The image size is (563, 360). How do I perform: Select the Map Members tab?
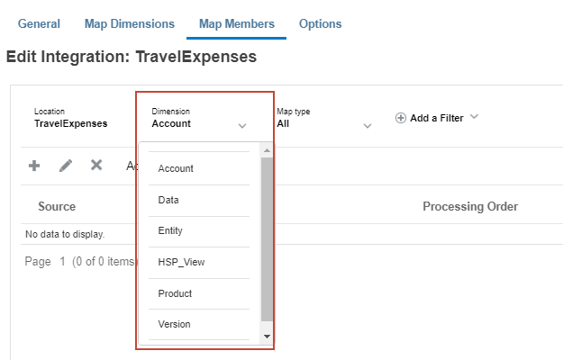236,23
